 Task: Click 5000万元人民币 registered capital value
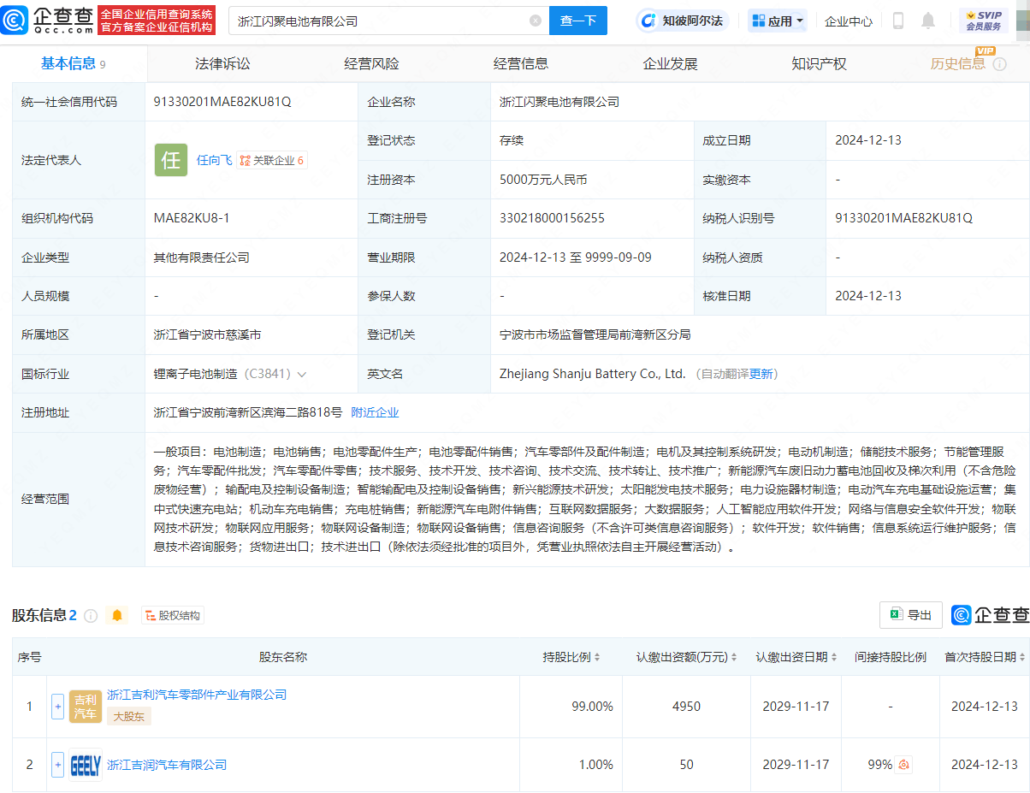tap(543, 180)
